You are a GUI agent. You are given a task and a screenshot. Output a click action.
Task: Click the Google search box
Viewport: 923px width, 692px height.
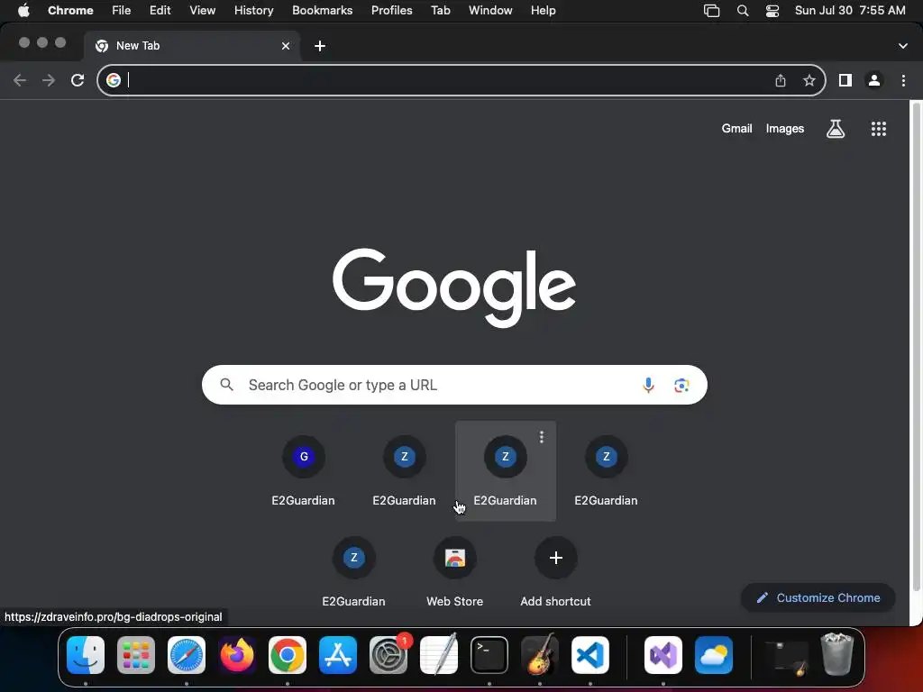pyautogui.click(x=454, y=385)
